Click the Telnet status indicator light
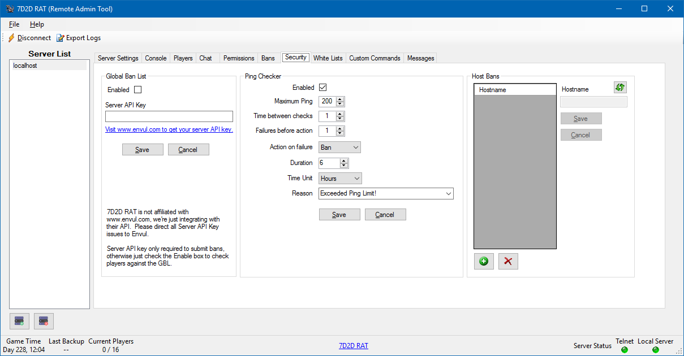Screen dimensions: 684x356 (625, 350)
